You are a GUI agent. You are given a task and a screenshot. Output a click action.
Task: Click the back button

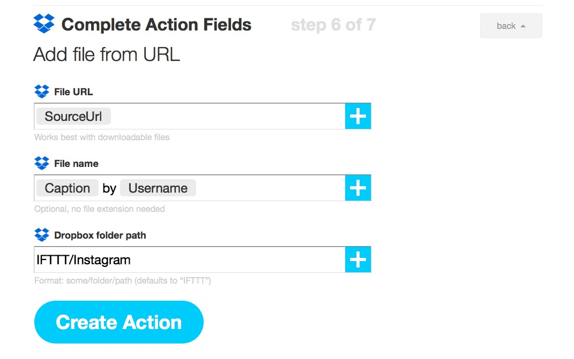[x=511, y=26]
